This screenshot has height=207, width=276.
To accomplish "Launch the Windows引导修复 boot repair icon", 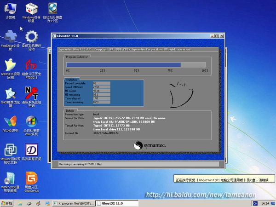I will (31, 12).
